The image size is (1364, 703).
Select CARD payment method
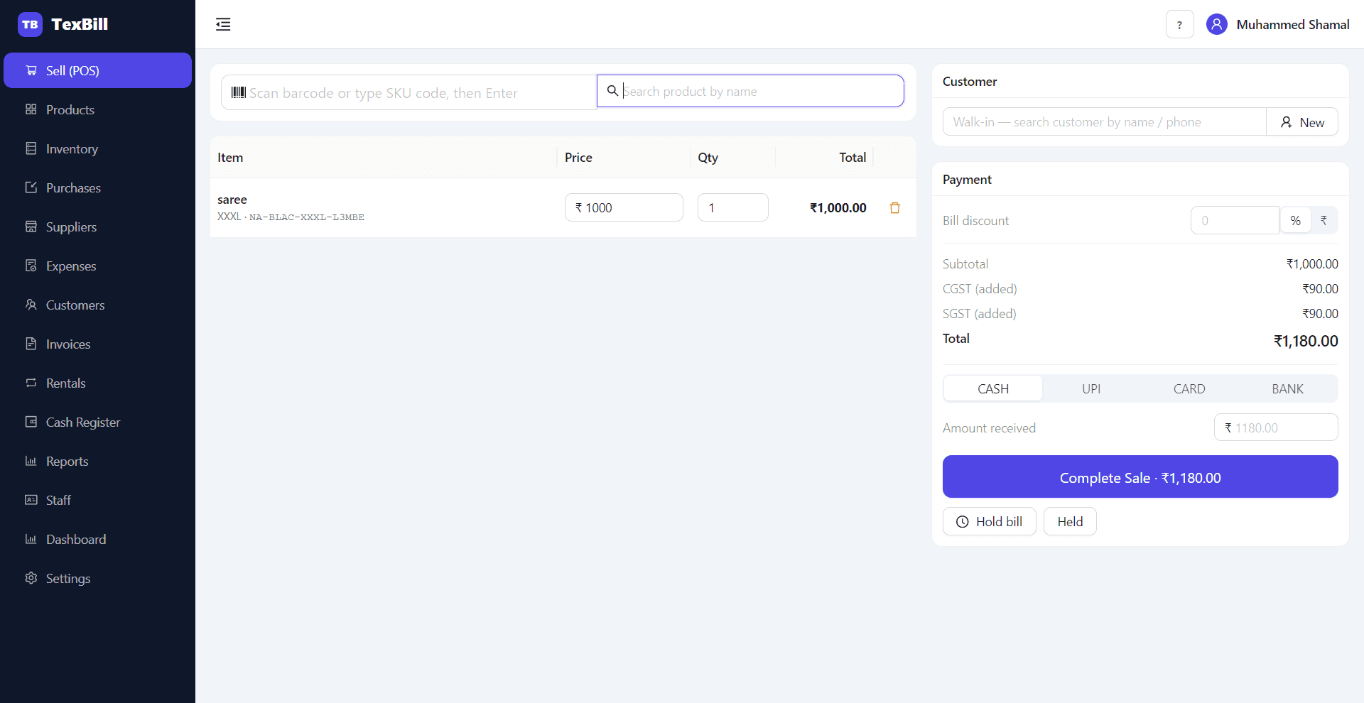1189,389
